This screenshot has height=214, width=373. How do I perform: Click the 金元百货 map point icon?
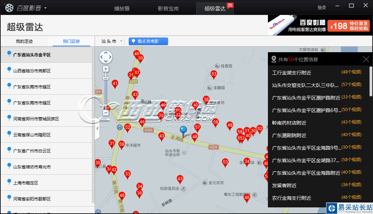pyautogui.click(x=205, y=183)
